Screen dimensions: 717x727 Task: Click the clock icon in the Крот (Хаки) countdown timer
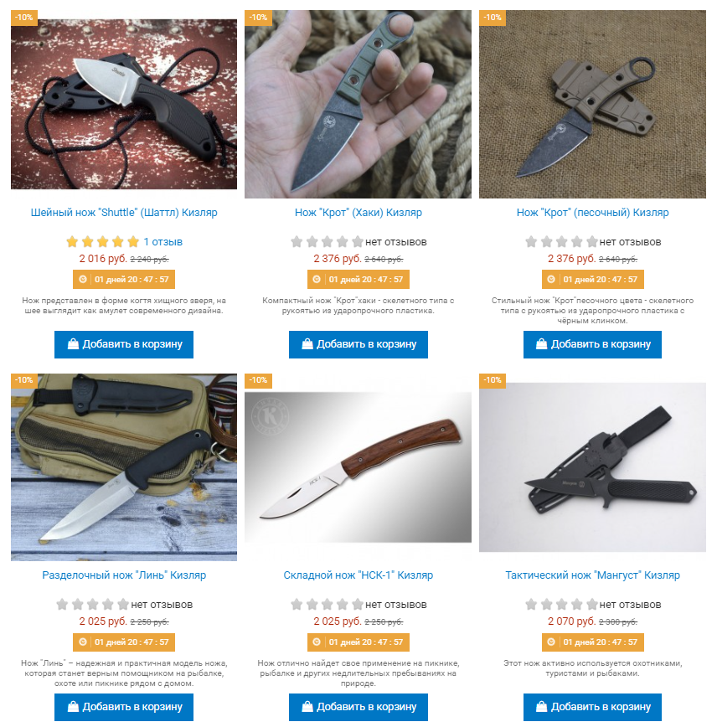click(317, 279)
